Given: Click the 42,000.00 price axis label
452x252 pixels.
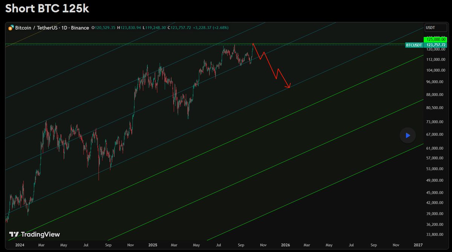Looking at the screenshot, I should click(x=435, y=203).
